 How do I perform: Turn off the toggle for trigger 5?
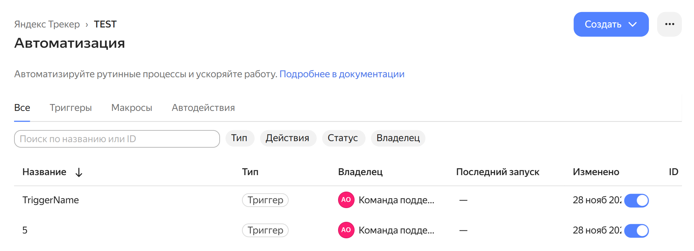coord(636,231)
